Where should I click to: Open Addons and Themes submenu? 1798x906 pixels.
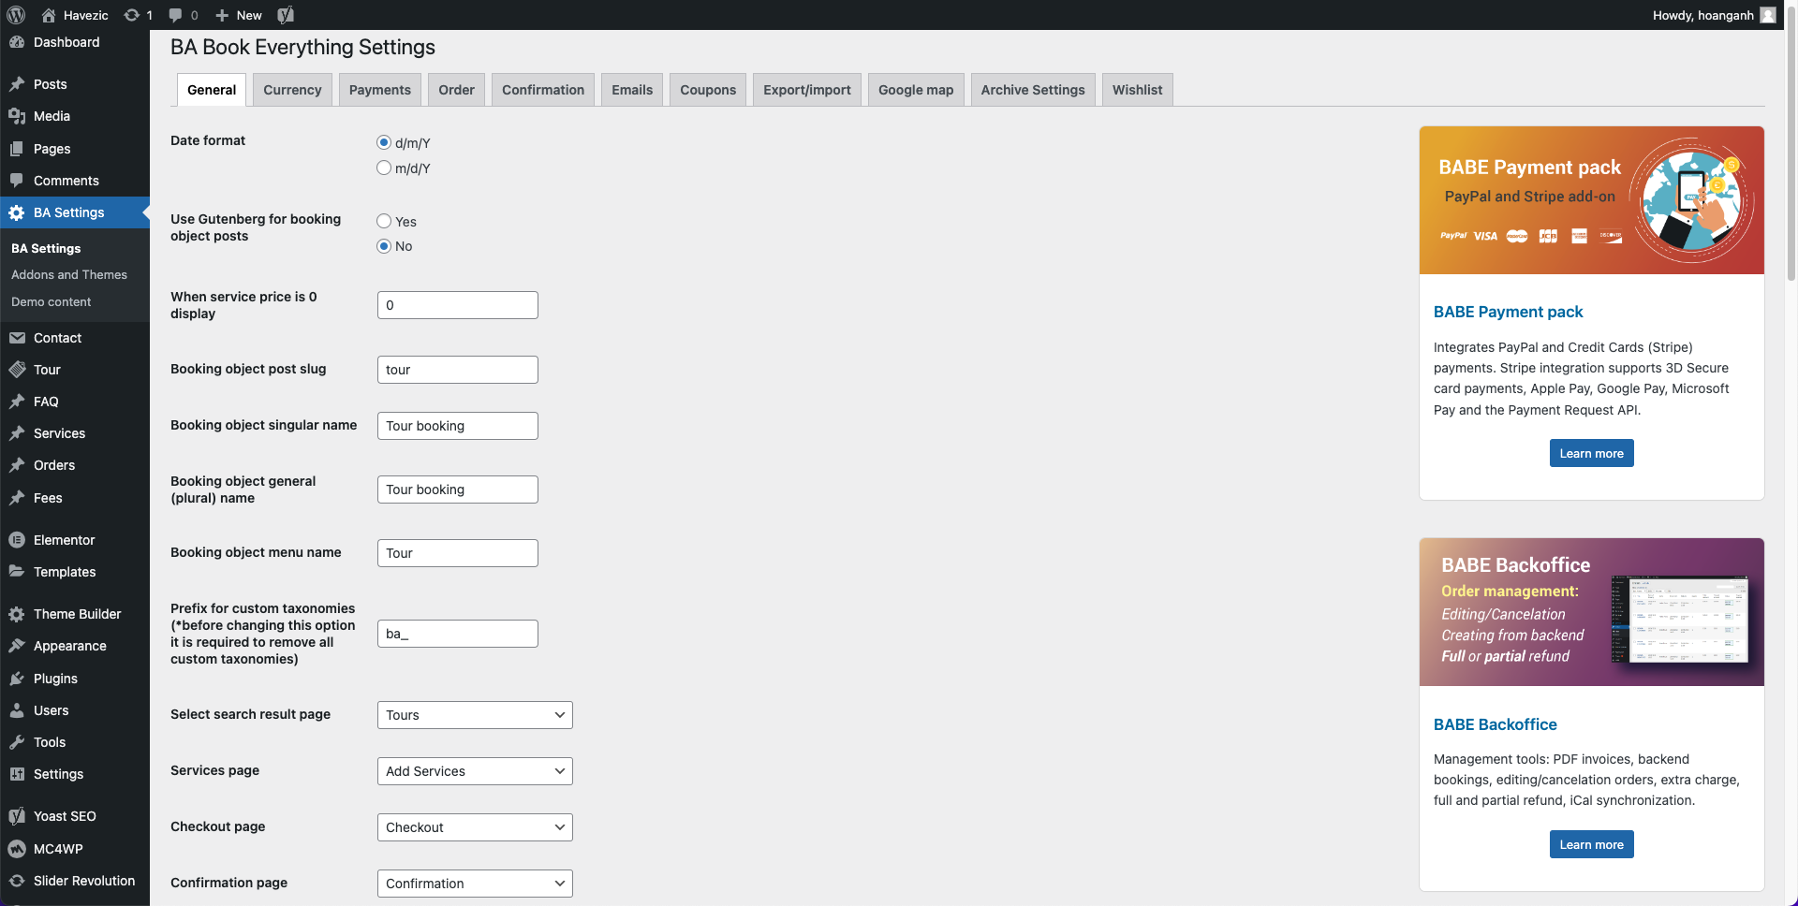point(69,274)
